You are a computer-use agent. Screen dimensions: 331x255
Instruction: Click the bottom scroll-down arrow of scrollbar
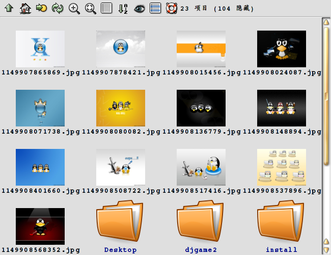pyautogui.click(x=326, y=250)
